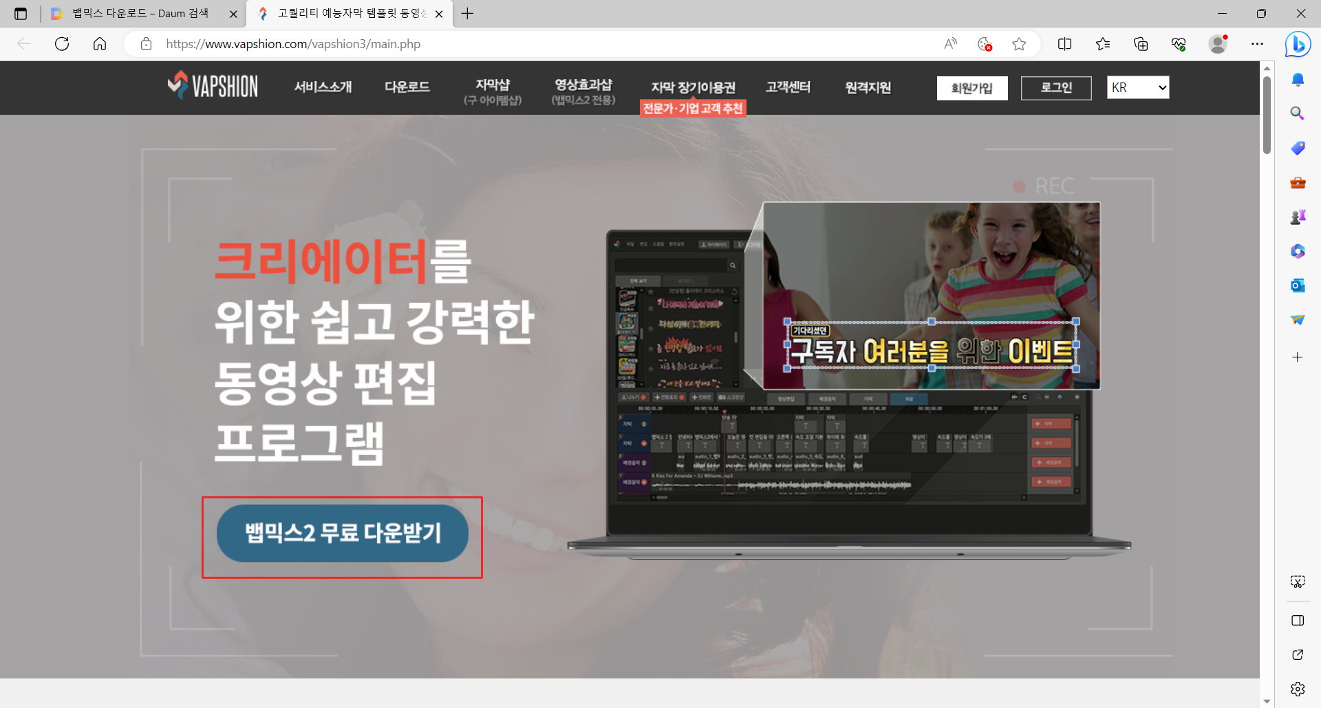
Task: Close the Vapshion browser tab
Action: click(439, 14)
